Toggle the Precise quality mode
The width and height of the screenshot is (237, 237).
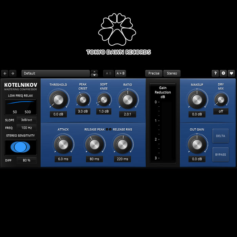tap(154, 73)
